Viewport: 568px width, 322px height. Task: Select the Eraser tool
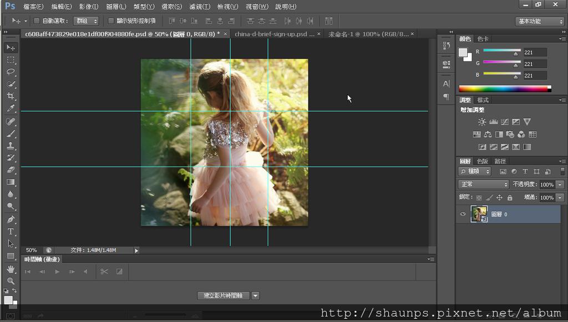pyautogui.click(x=11, y=170)
